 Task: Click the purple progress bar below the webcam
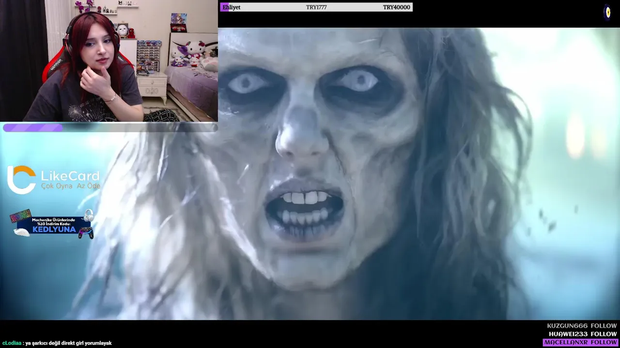point(110,128)
